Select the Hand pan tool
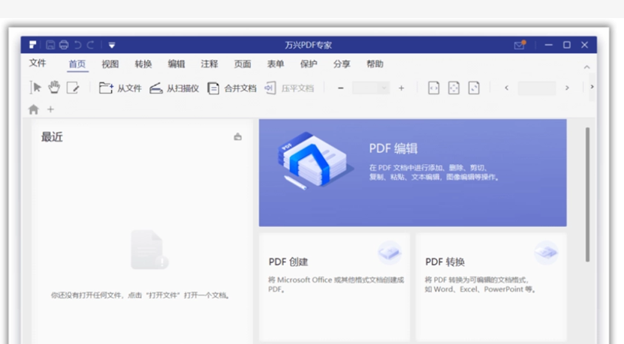 point(54,88)
